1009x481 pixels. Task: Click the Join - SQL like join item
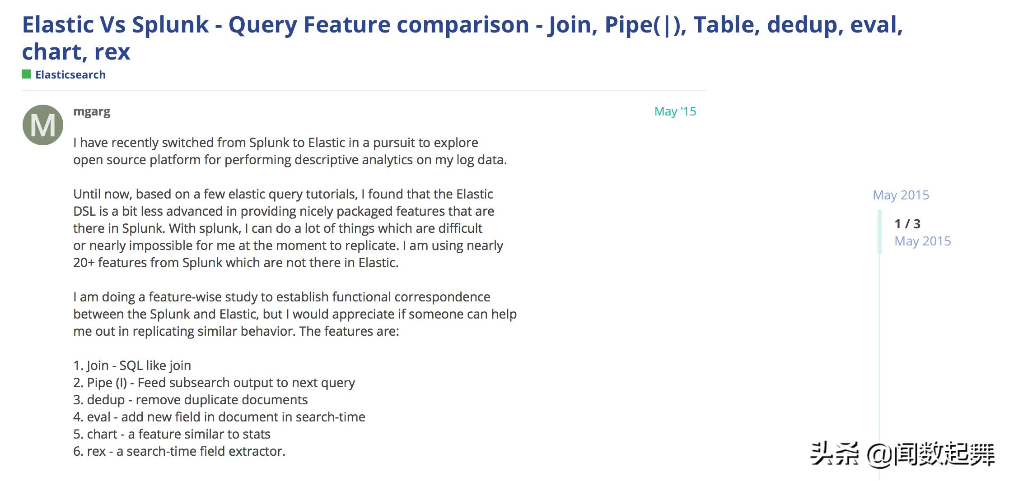coord(132,365)
